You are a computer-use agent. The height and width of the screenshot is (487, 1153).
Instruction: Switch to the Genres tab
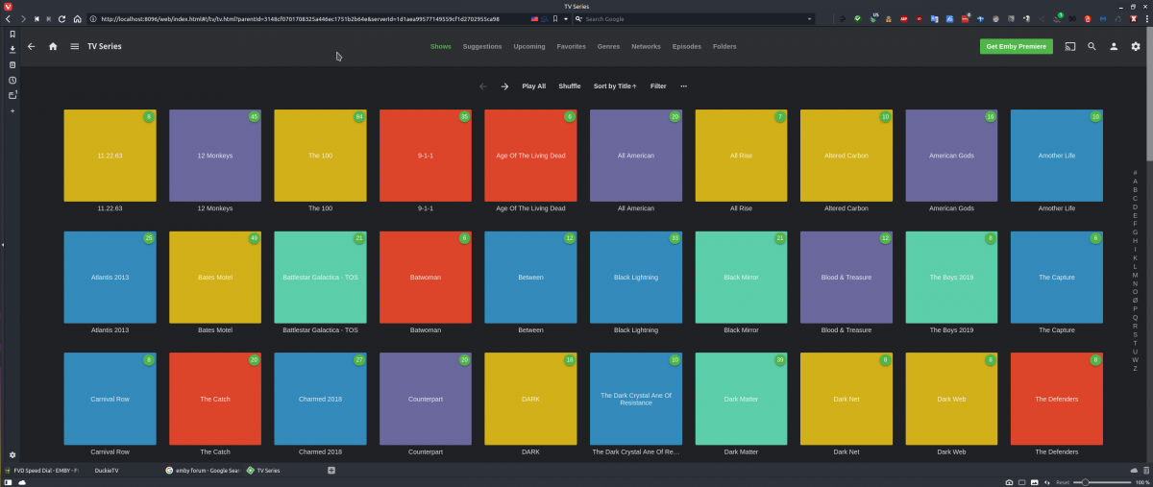608,46
